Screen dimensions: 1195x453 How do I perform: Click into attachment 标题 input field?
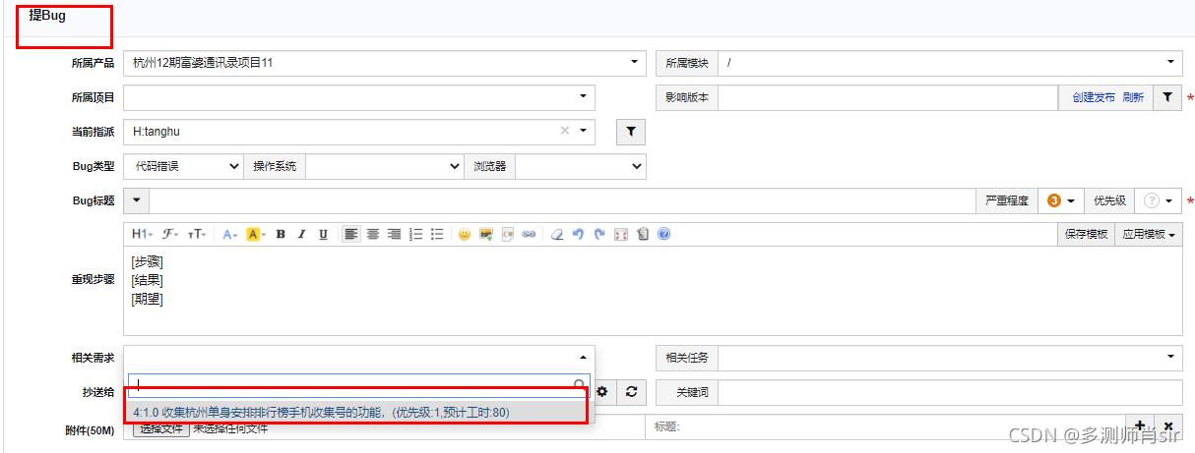pos(885,426)
